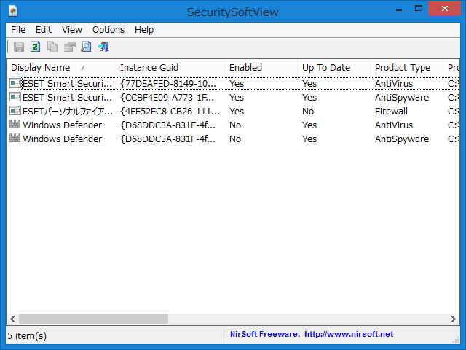The image size is (466, 350).
Task: Open the File menu
Action: (x=18, y=30)
